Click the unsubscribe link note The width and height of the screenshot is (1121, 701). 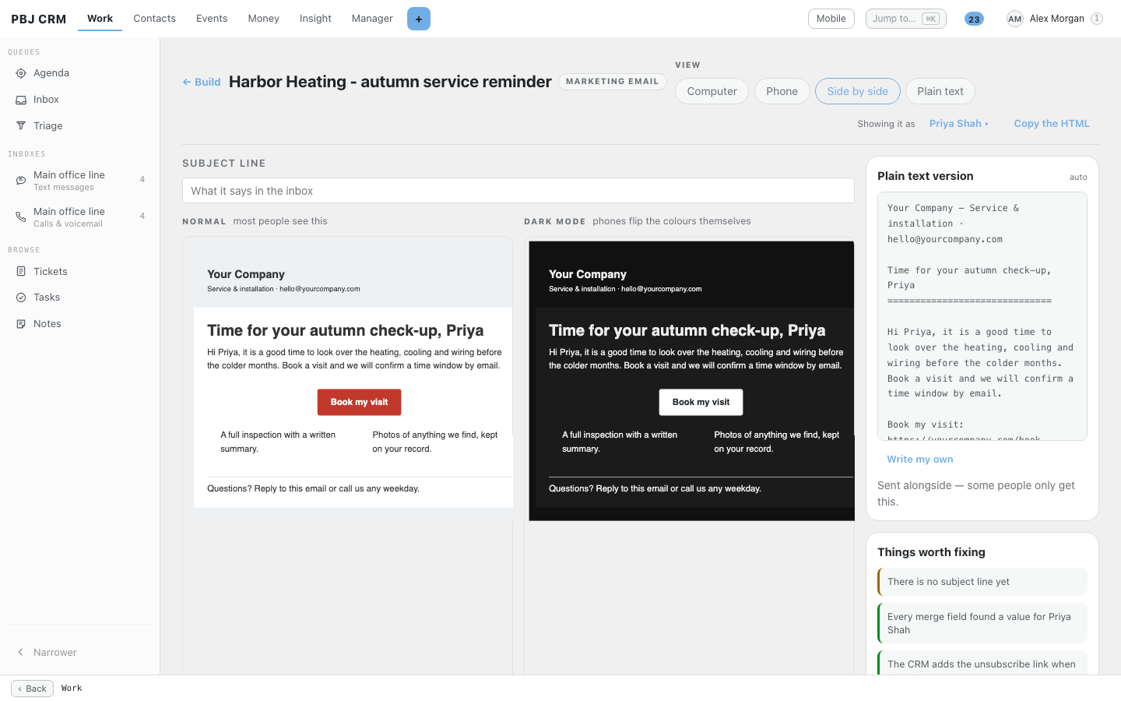[982, 664]
